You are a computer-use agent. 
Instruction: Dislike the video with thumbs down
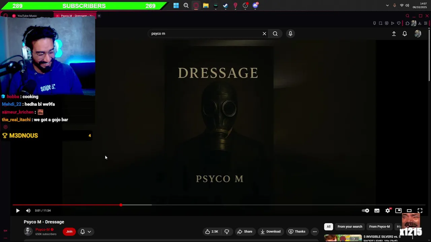pos(227,232)
